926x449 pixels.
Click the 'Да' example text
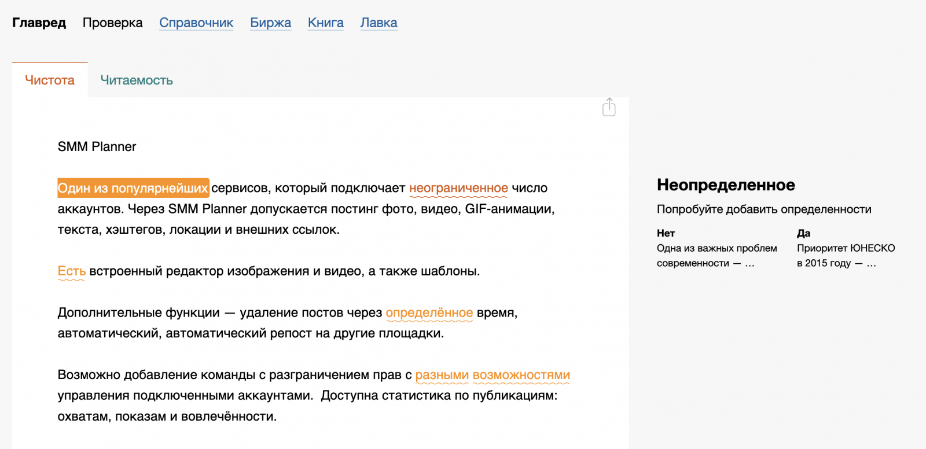[846, 255]
